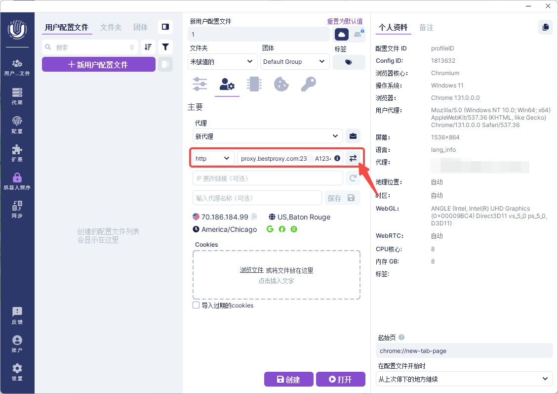The height and width of the screenshot is (394, 558).
Task: Click the swap arrows proxy check icon
Action: [353, 158]
